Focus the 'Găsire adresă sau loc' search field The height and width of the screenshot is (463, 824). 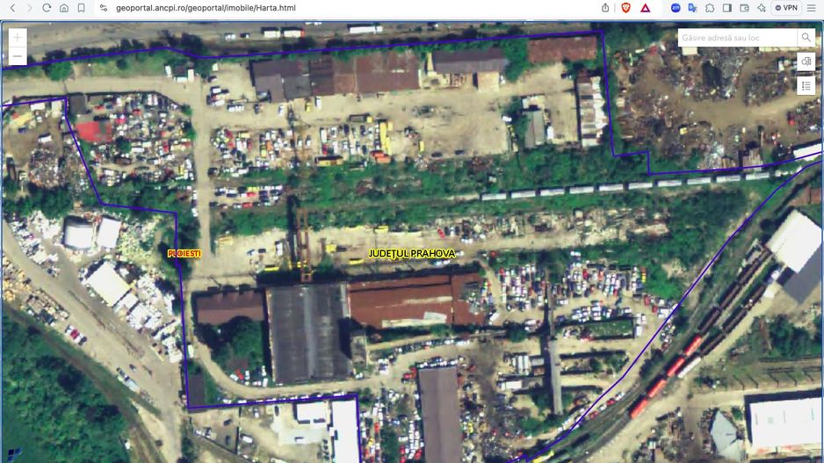pyautogui.click(x=737, y=38)
